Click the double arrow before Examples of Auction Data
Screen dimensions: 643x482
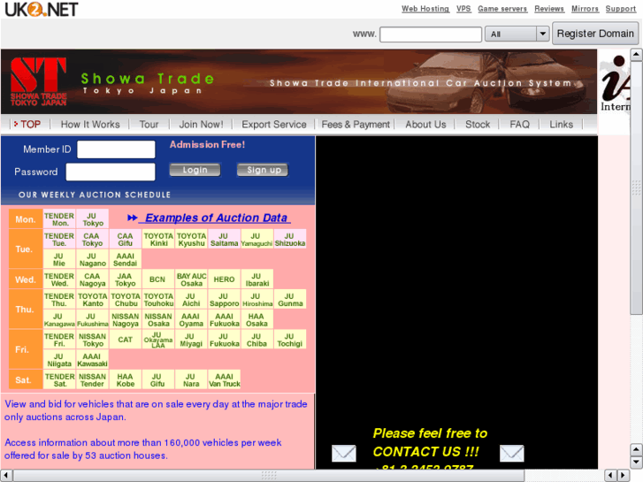coord(132,218)
